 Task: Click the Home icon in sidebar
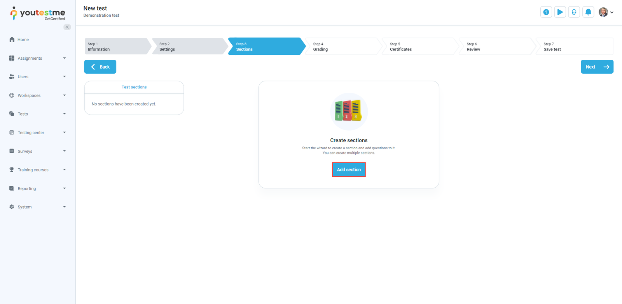pyautogui.click(x=12, y=40)
